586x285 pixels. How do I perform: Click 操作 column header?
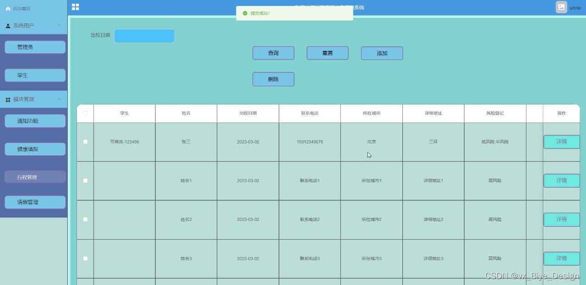click(561, 113)
